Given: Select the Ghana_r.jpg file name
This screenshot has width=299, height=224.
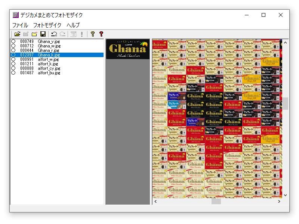Looking at the screenshot, I should tap(49, 50).
